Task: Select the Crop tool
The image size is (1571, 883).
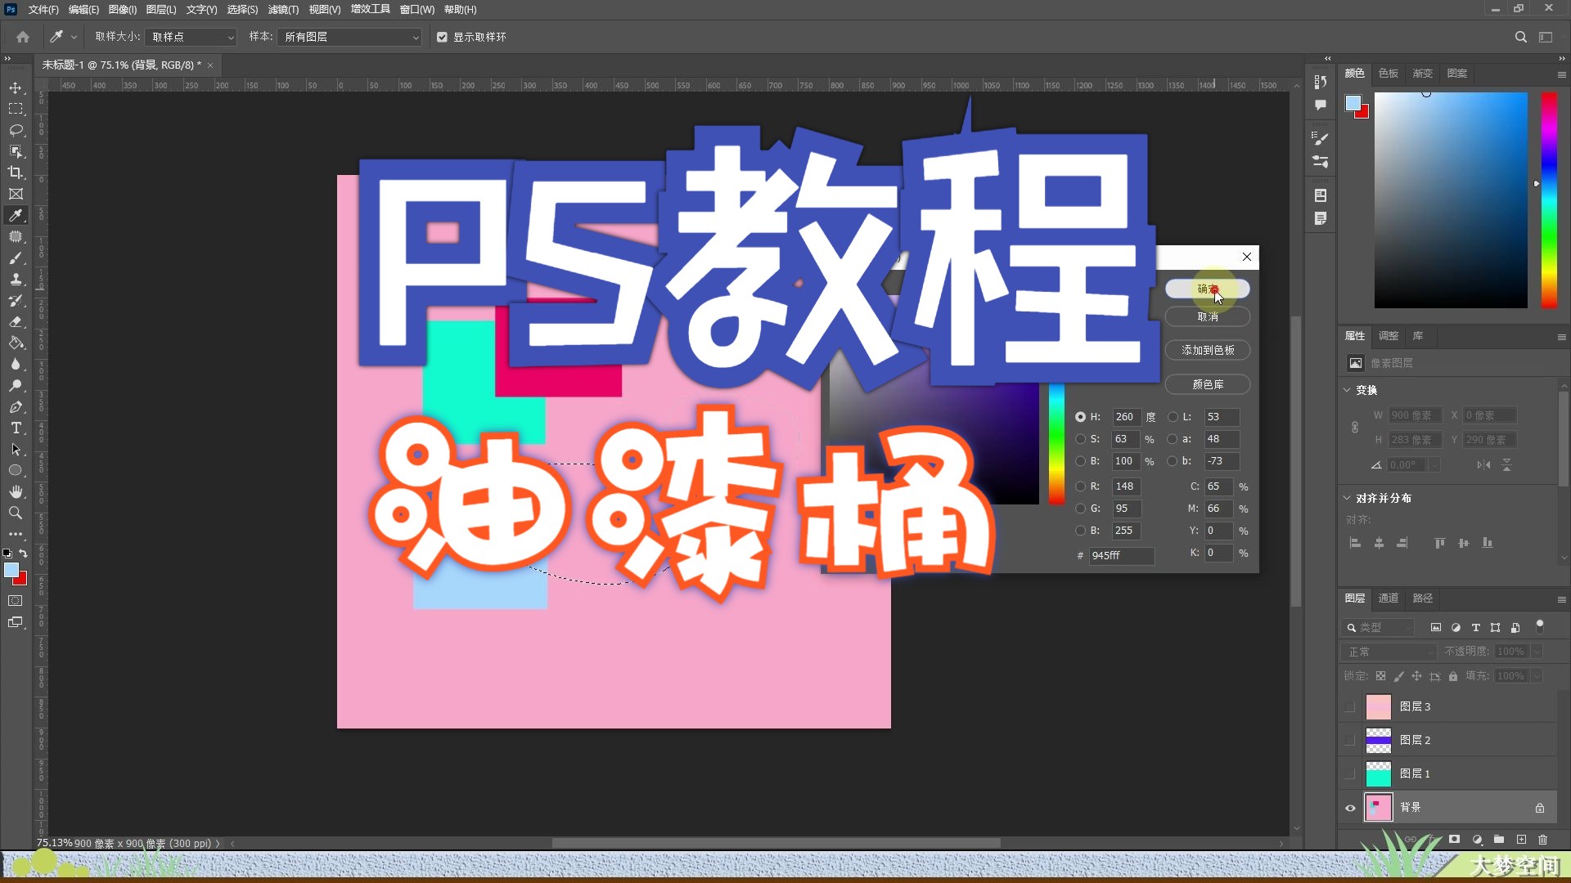Action: click(16, 173)
